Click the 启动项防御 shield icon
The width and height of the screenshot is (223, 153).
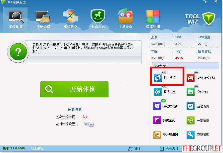tap(157, 106)
